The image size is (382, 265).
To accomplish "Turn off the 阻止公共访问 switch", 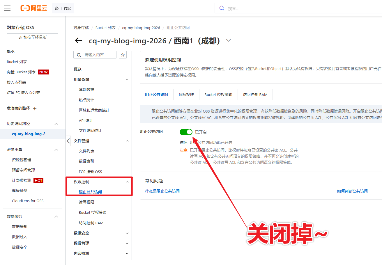I will tap(186, 132).
